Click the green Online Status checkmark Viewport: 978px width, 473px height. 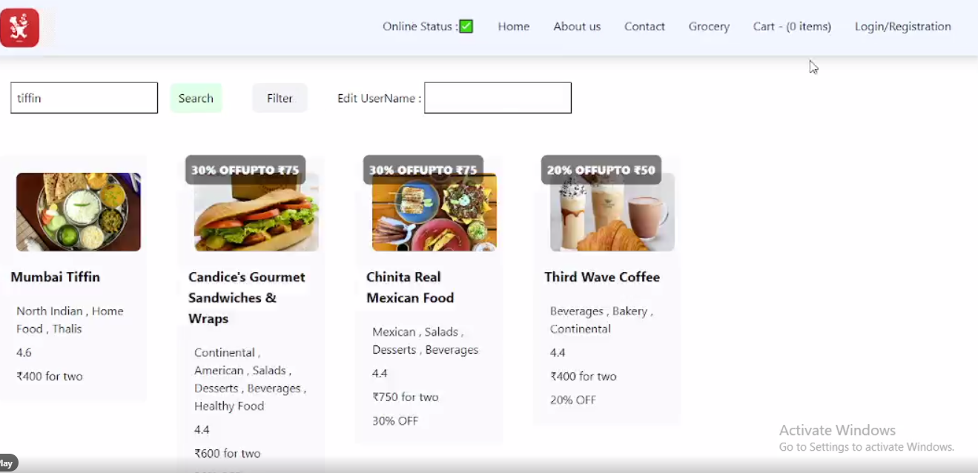click(466, 27)
